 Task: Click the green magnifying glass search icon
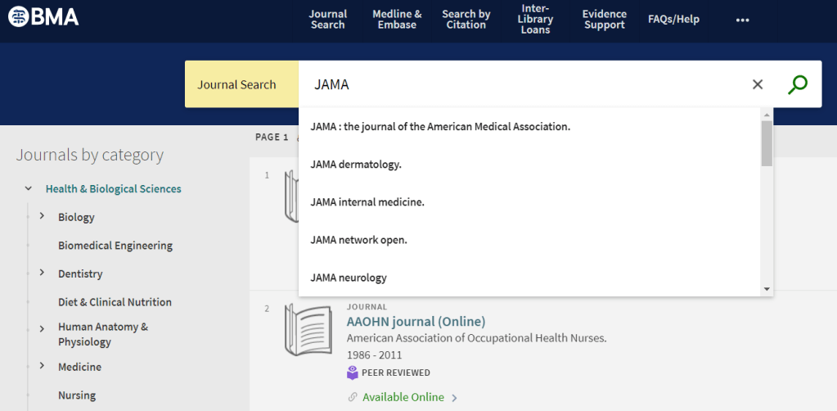(797, 84)
